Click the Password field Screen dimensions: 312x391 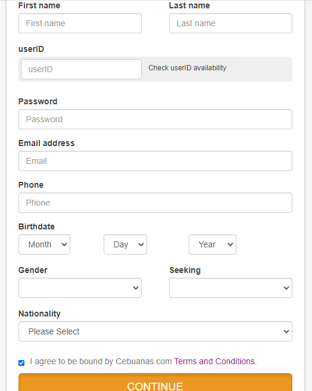tap(155, 119)
